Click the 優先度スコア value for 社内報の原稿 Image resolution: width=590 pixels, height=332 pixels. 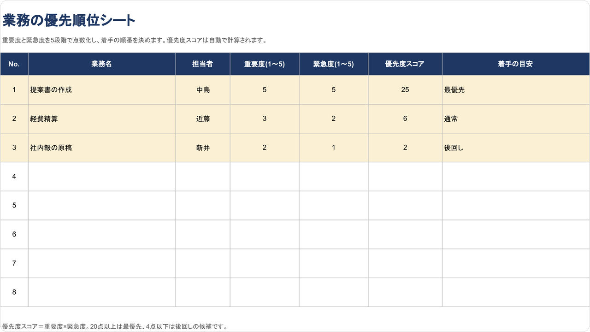[405, 148]
